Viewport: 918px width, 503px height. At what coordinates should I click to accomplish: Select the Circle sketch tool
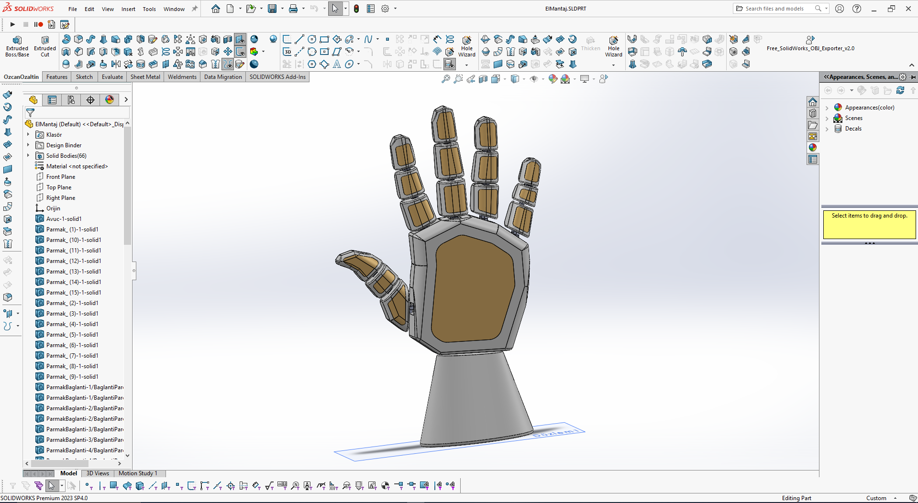pyautogui.click(x=312, y=39)
